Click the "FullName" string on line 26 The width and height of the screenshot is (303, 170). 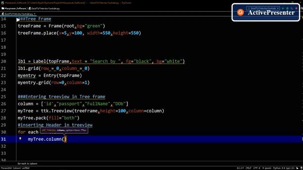point(98,104)
